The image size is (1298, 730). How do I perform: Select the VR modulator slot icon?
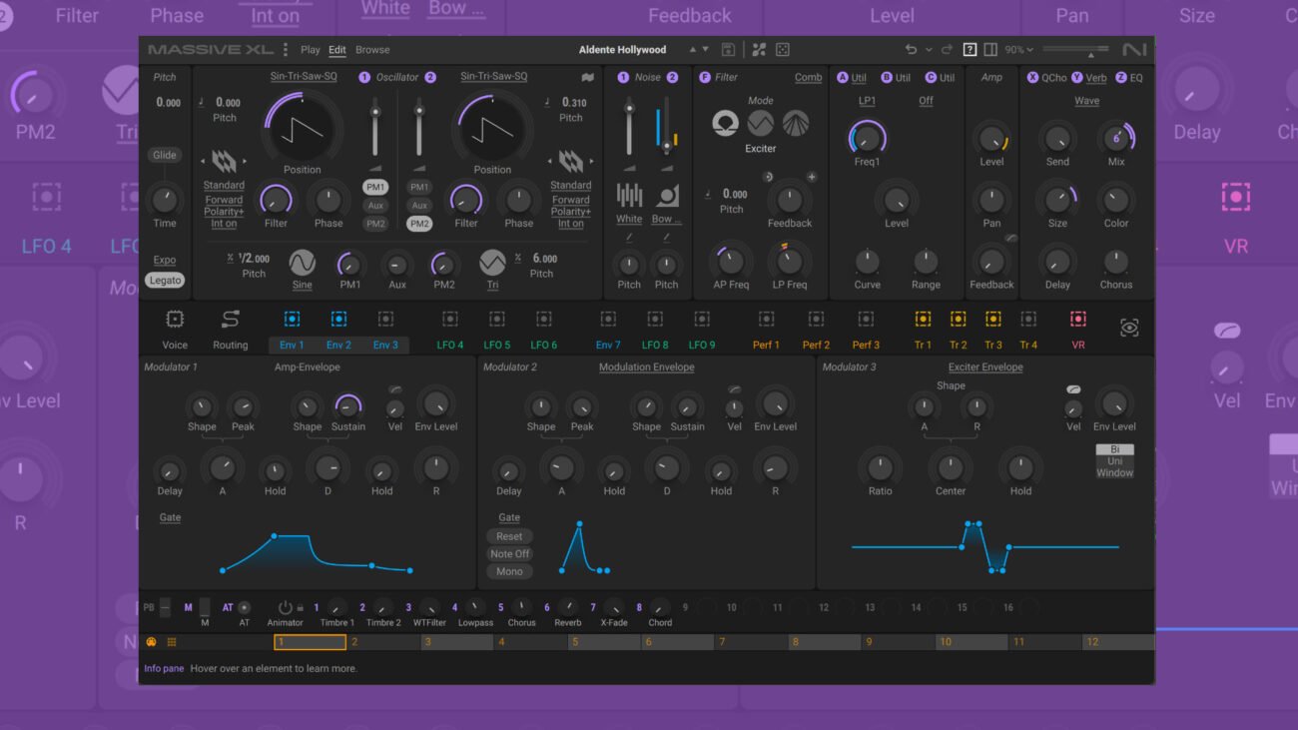(1078, 320)
